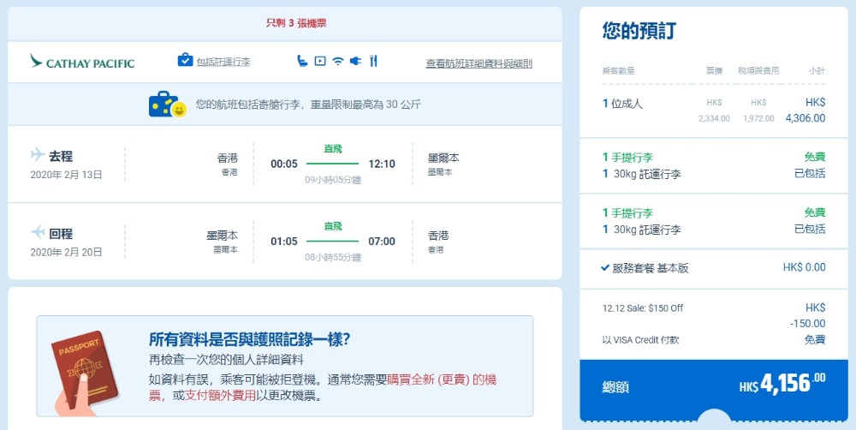Click the 12.12 Sale: $150 Off discount line
The width and height of the screenshot is (856, 430).
(x=643, y=308)
